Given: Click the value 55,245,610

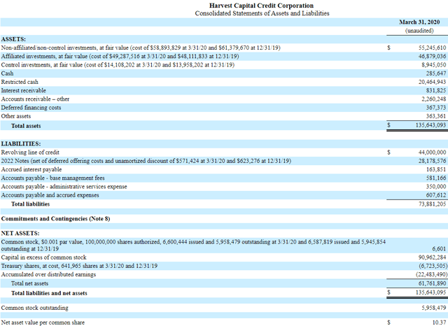Looking at the screenshot, I should pyautogui.click(x=433, y=48).
